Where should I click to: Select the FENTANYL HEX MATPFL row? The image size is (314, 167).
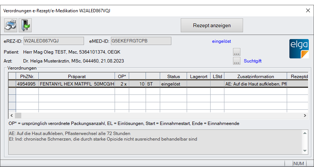[77, 84]
